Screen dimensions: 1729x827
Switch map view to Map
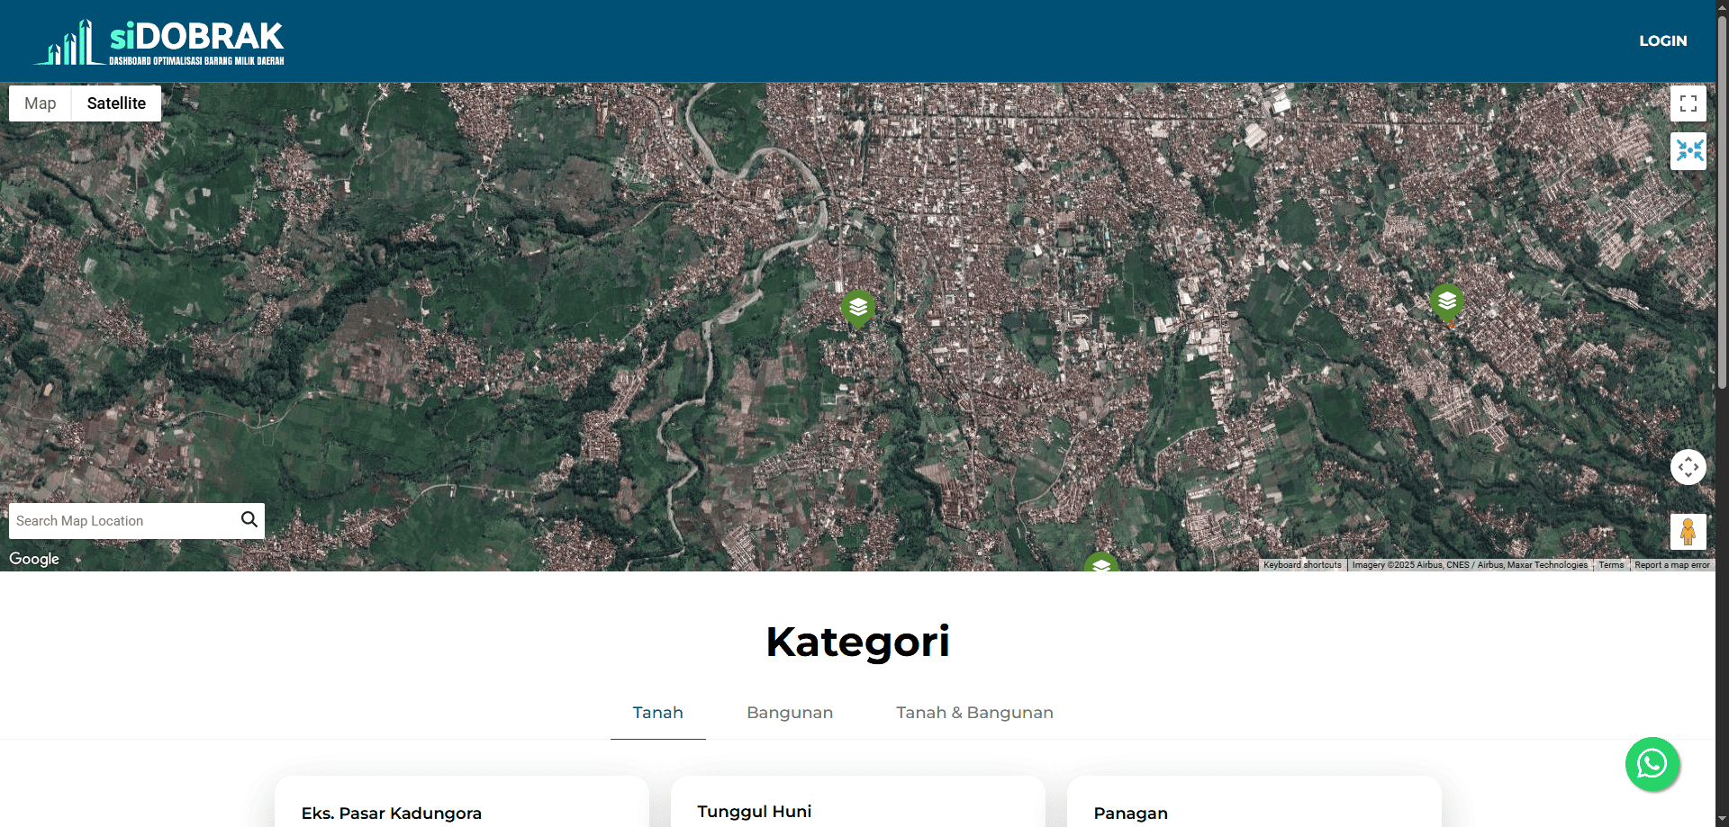[41, 103]
